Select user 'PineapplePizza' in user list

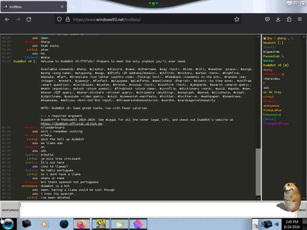[x=276, y=124]
